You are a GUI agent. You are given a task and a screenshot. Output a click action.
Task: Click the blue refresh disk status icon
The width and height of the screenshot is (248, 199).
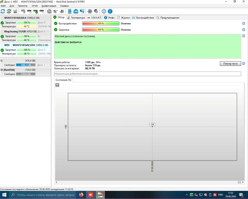coord(3,11)
